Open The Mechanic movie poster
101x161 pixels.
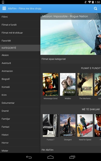[x=85, y=85]
